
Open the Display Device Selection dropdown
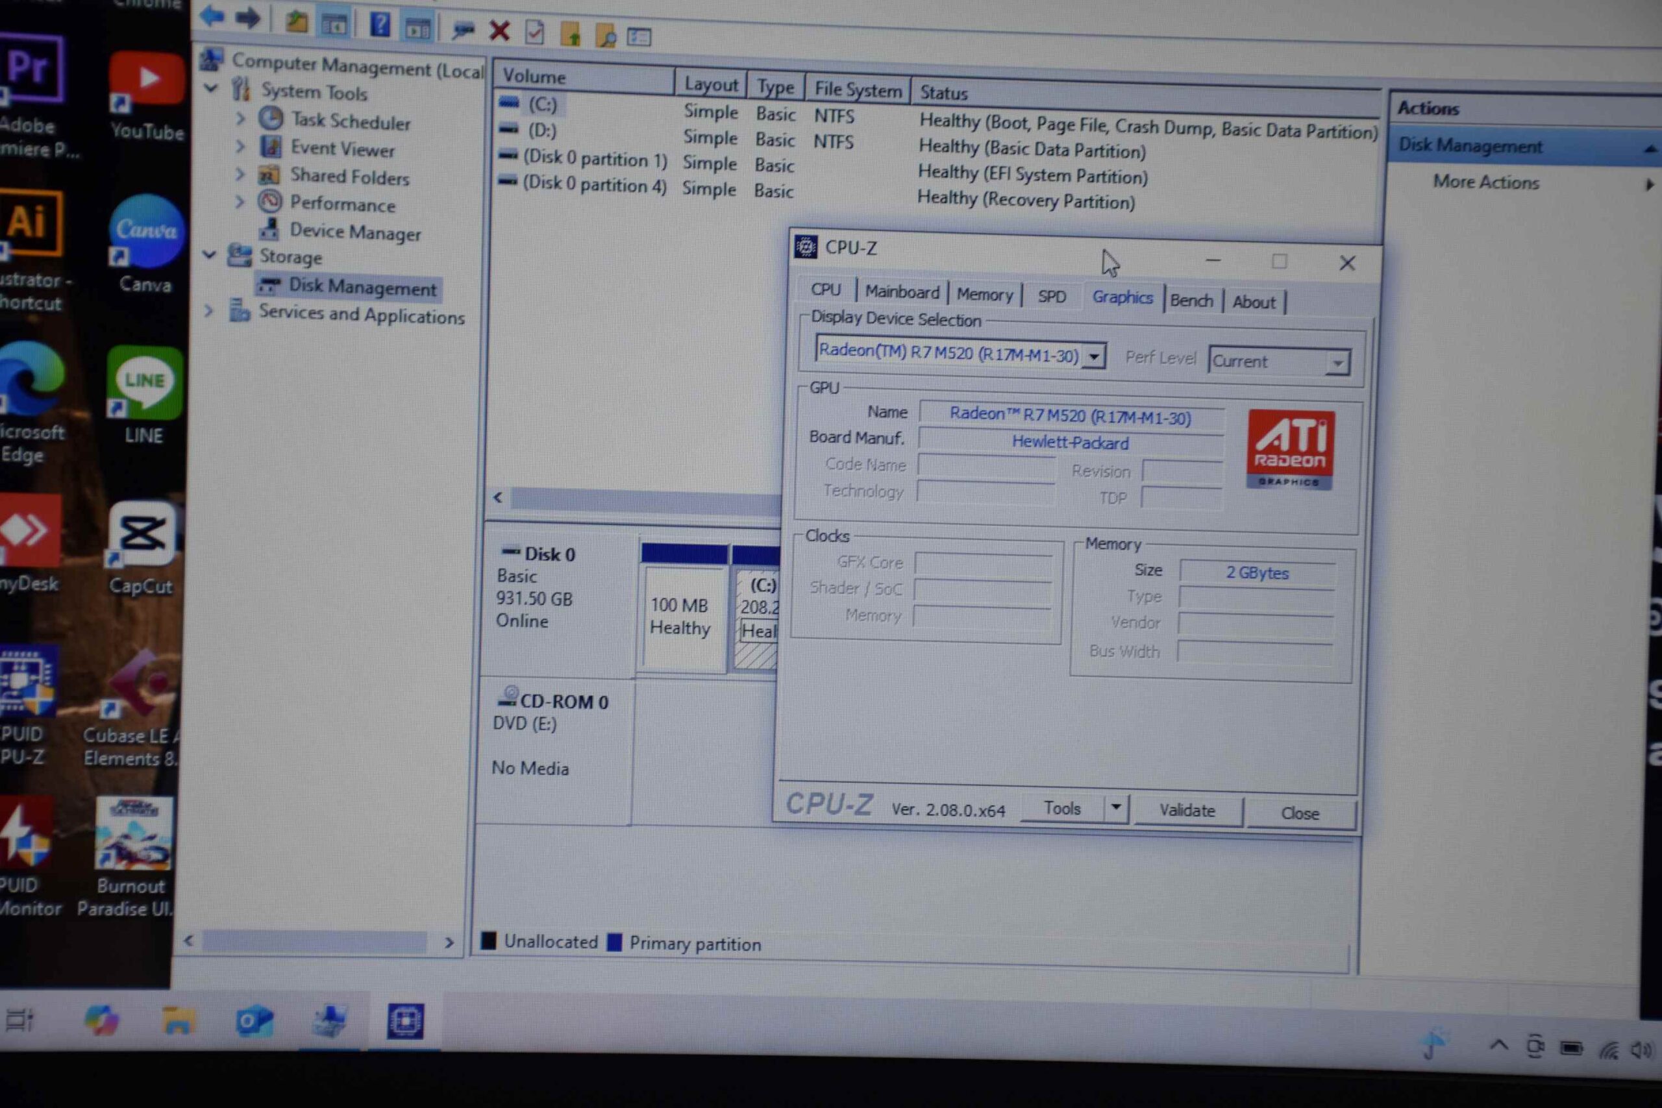[1095, 356]
